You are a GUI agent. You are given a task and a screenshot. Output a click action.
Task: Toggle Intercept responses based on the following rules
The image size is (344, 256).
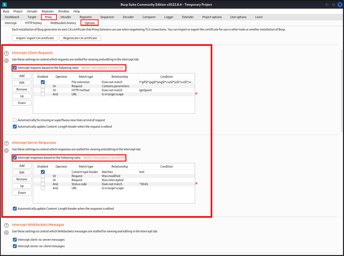coord(15,157)
